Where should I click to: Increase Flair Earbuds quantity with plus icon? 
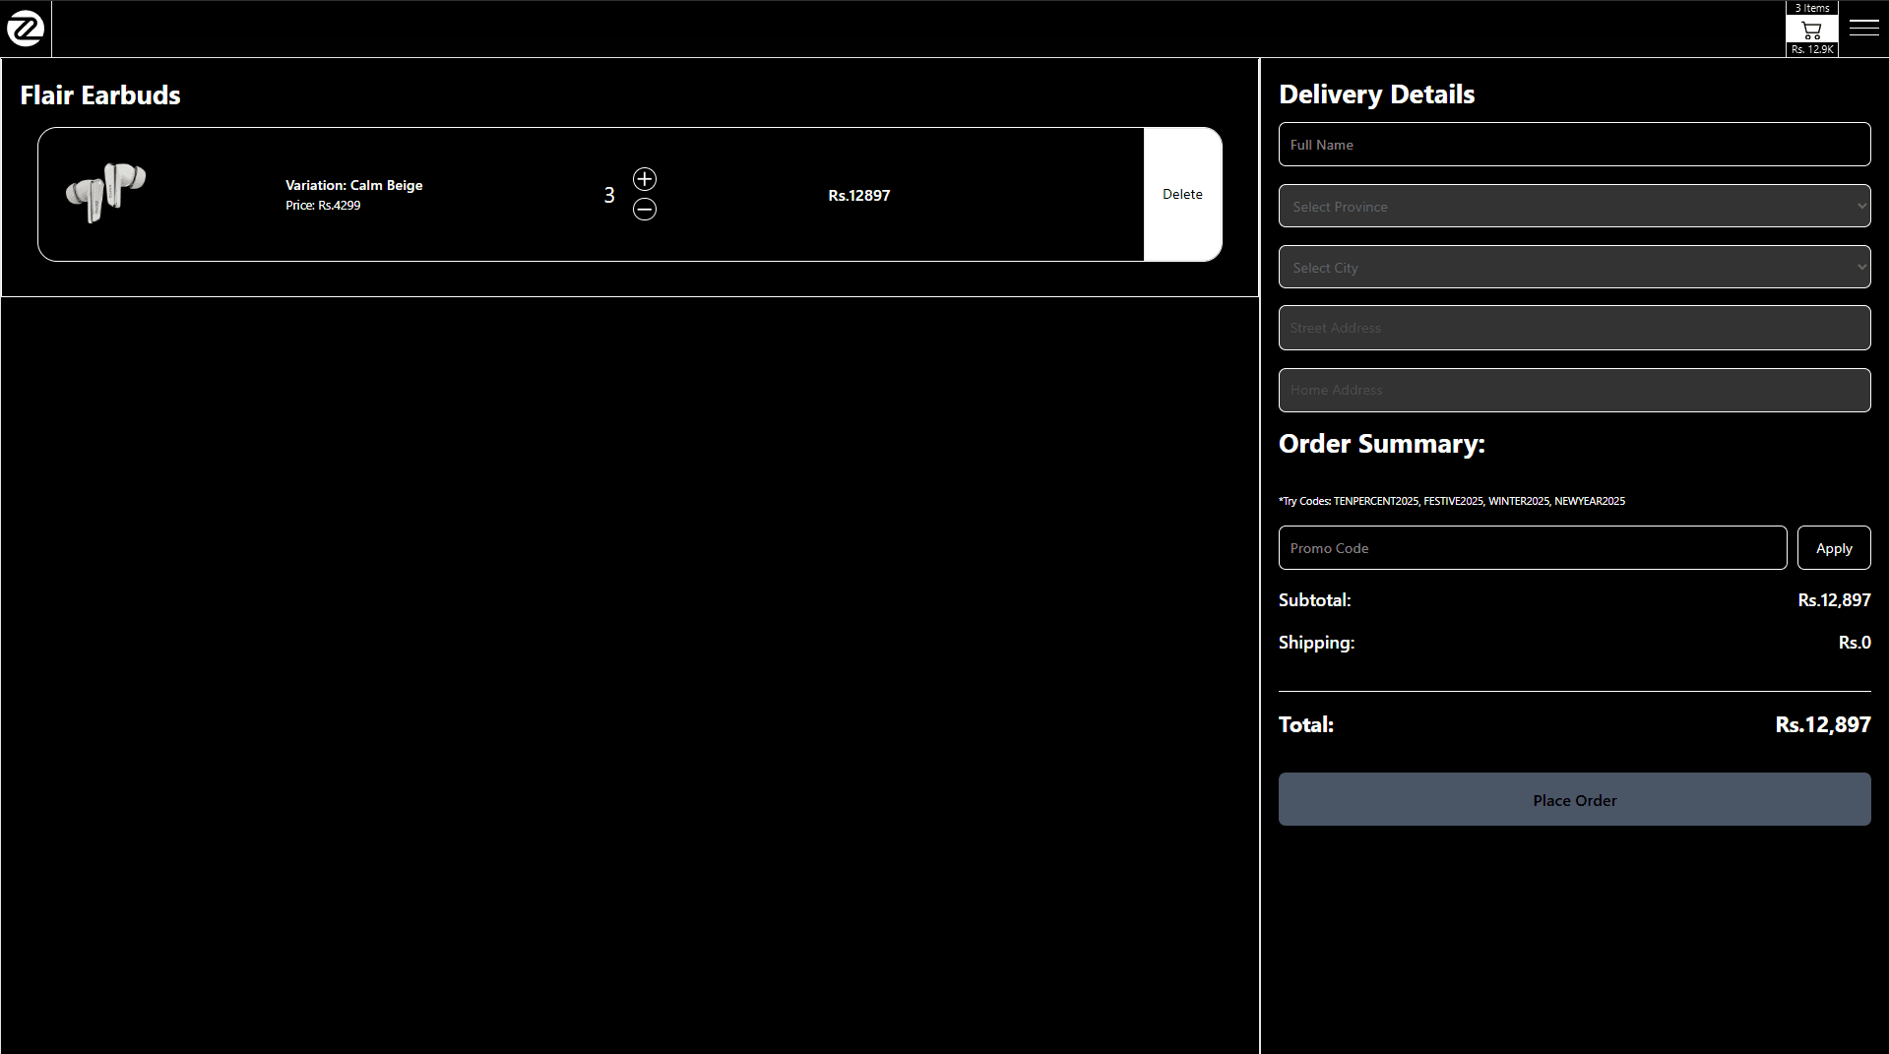pyautogui.click(x=645, y=179)
